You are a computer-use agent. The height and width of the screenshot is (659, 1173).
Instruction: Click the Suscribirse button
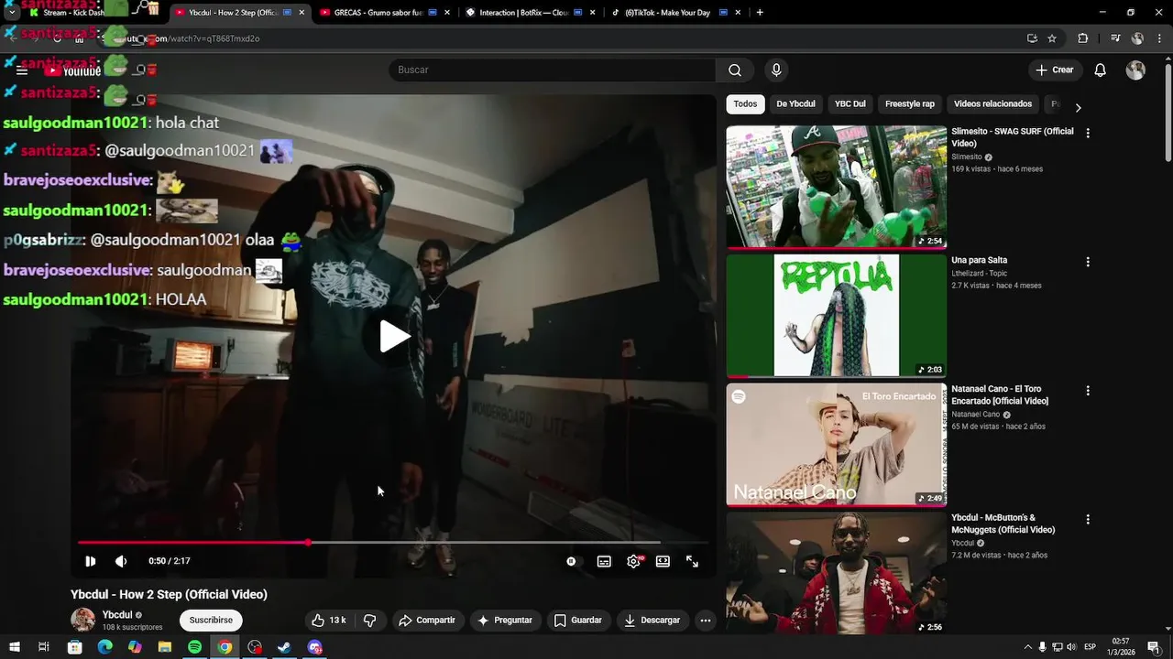point(211,620)
